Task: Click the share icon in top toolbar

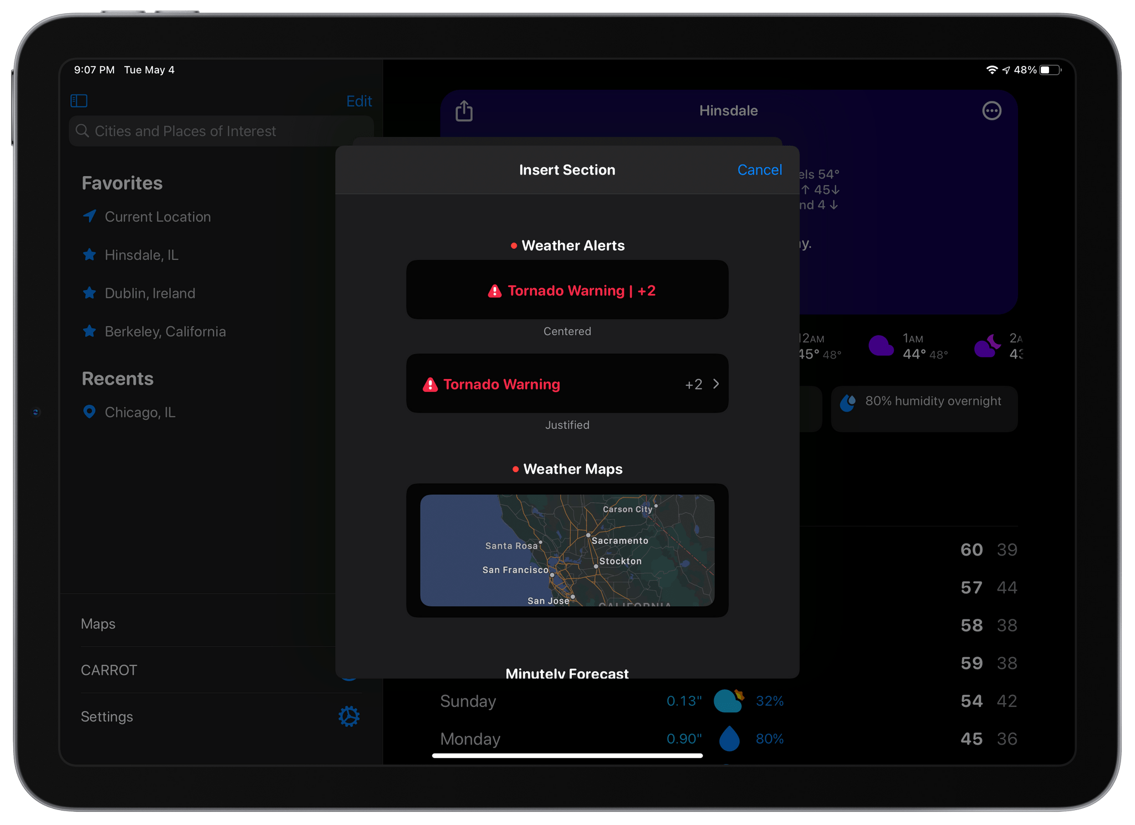Action: tap(463, 110)
